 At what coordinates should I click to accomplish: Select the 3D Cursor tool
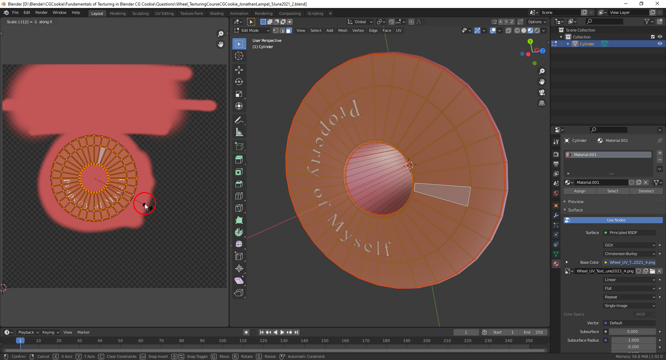[x=239, y=56]
